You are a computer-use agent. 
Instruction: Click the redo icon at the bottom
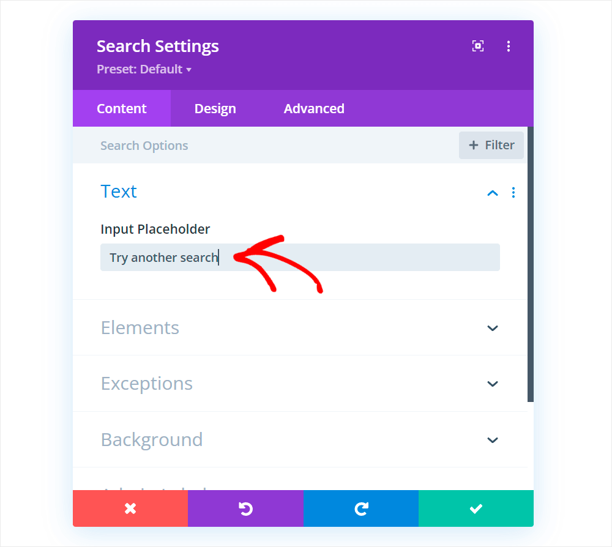pos(360,508)
